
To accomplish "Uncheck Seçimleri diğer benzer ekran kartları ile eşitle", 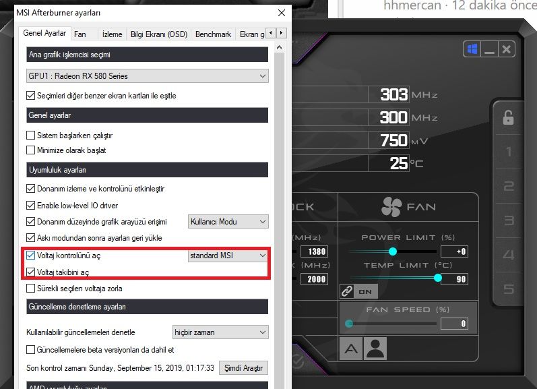I will [30, 96].
